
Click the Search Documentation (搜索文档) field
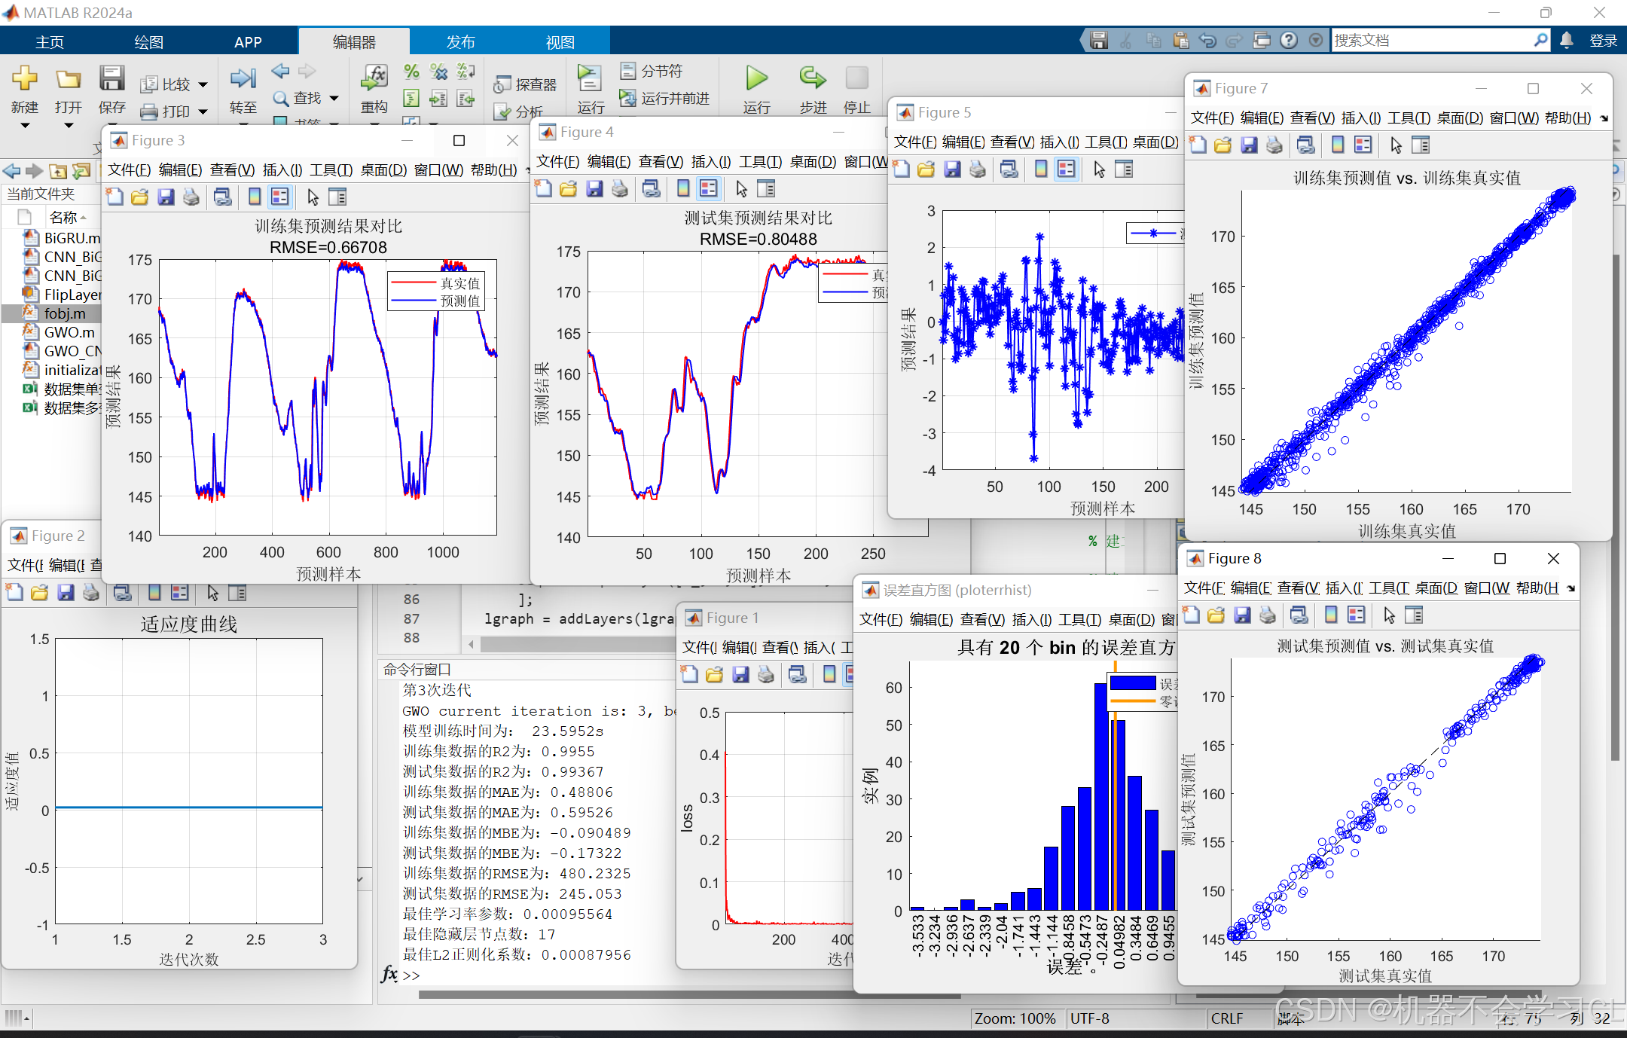point(1431,41)
